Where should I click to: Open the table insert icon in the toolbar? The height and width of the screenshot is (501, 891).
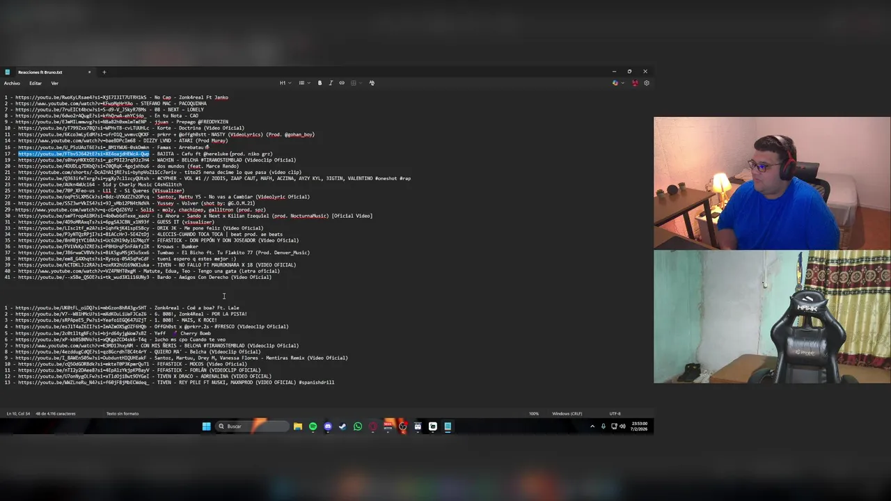(x=354, y=83)
